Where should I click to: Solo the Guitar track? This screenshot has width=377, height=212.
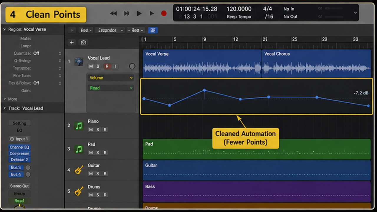[98, 174]
